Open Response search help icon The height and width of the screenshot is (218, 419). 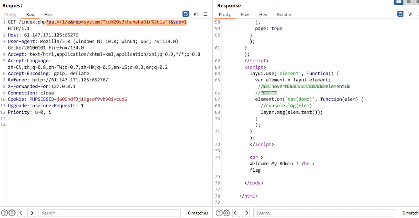[219, 213]
